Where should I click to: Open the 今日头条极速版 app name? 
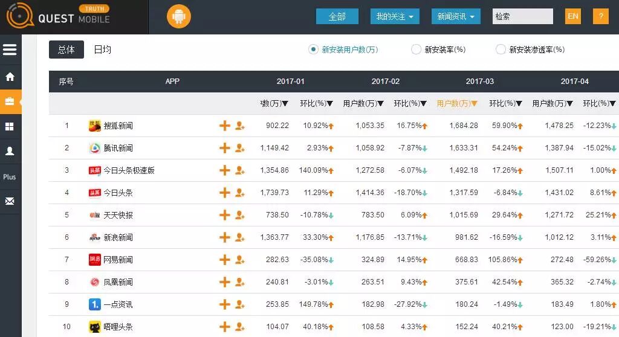(129, 170)
